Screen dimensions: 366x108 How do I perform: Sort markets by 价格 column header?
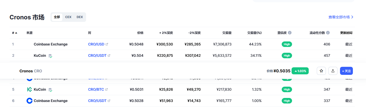(x=140, y=33)
